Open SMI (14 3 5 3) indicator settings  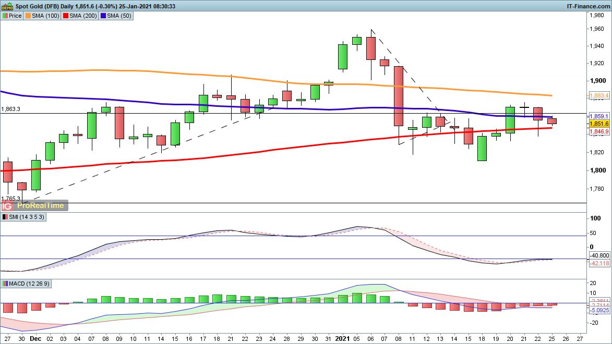pos(26,217)
